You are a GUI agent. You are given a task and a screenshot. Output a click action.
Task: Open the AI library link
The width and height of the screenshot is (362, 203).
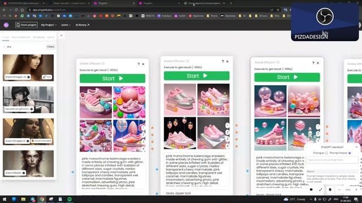83,25
